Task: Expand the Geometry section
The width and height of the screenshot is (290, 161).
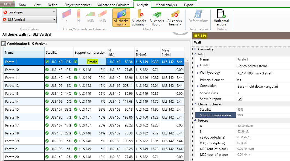Action: [195, 49]
